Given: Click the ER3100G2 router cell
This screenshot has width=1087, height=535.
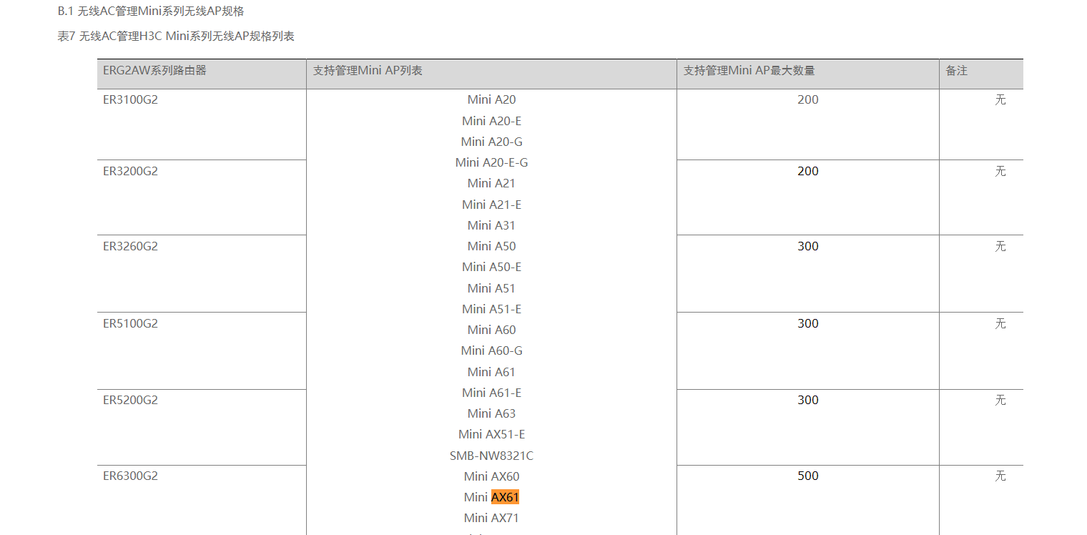Looking at the screenshot, I should (x=130, y=100).
